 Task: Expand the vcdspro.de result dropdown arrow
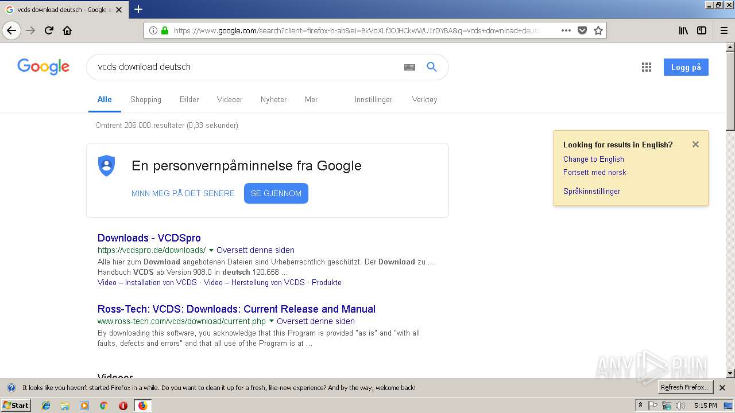211,250
